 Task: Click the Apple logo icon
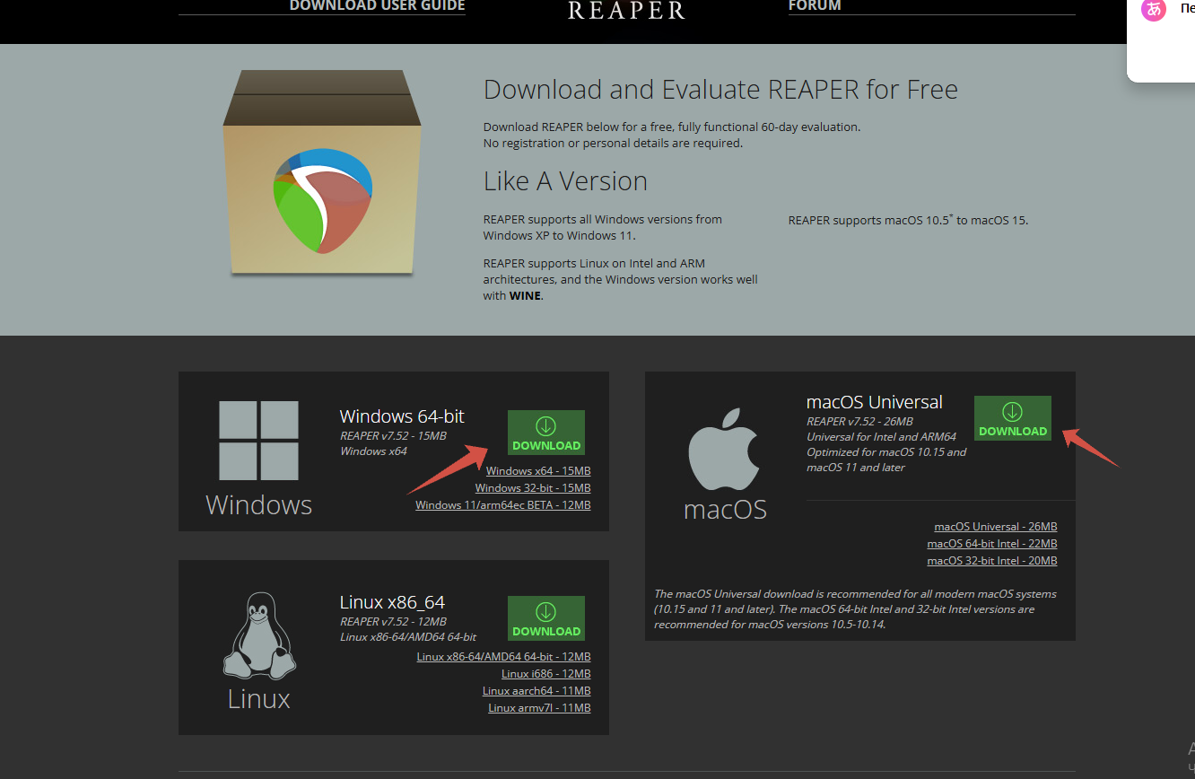725,450
